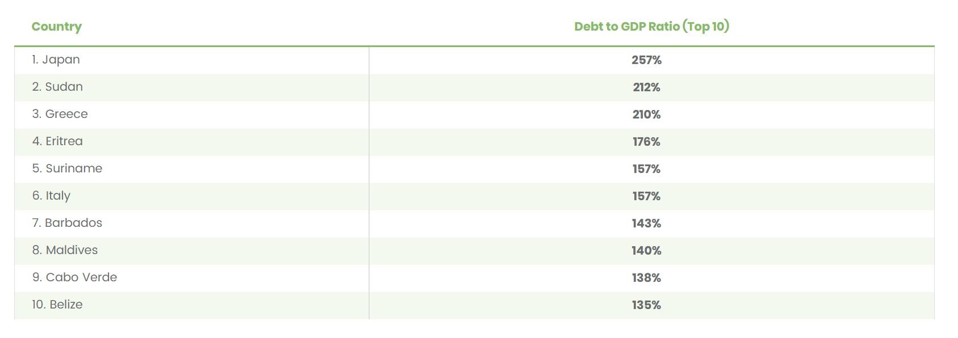Click the Debt to GDP Ratio header
This screenshot has height=338, width=958.
tap(651, 27)
